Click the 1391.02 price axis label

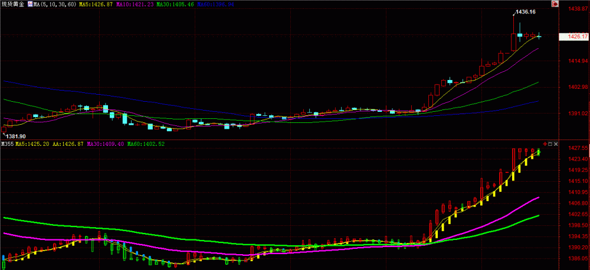(578, 114)
